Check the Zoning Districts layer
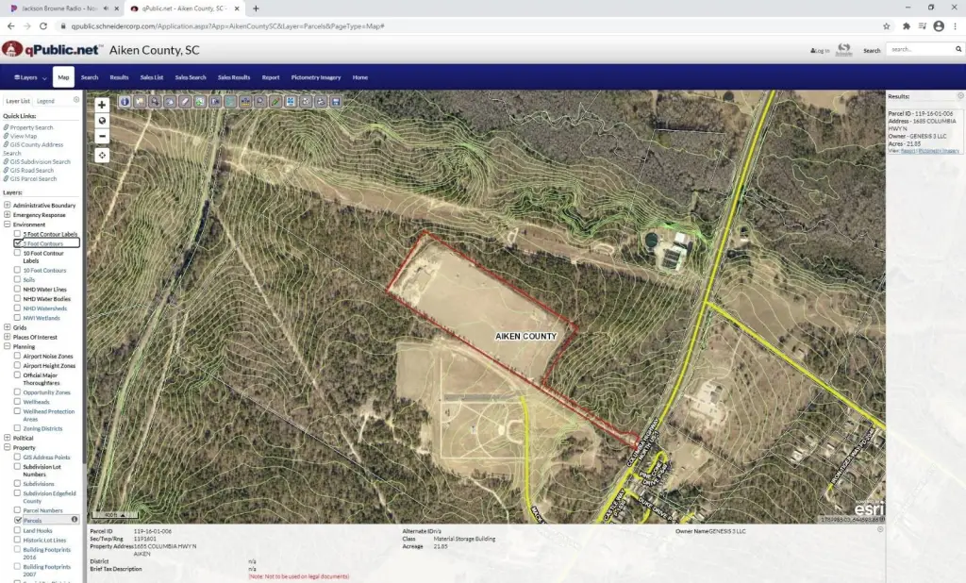Image resolution: width=966 pixels, height=583 pixels. click(x=18, y=428)
